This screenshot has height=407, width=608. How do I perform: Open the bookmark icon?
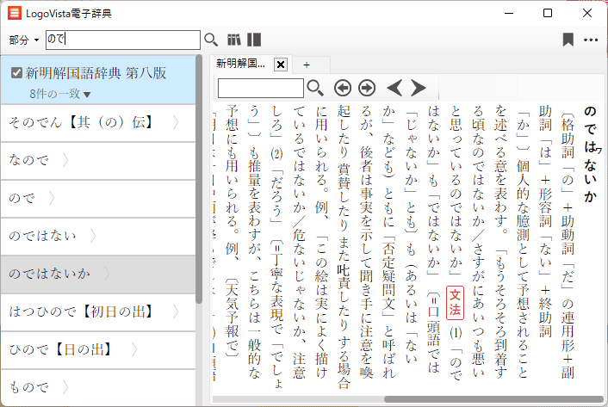coord(568,40)
